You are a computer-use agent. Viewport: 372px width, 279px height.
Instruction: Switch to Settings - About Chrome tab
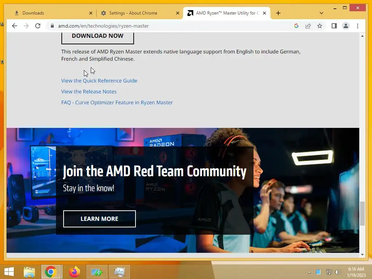tap(140, 13)
